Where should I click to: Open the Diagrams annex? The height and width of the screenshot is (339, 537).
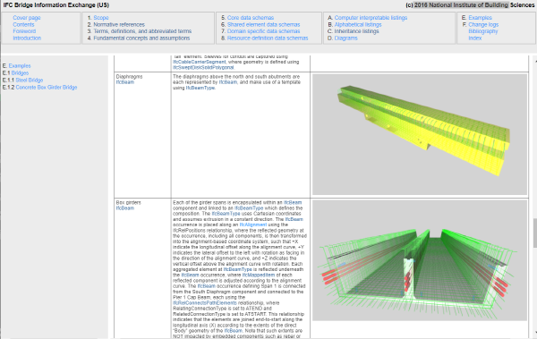coord(345,38)
